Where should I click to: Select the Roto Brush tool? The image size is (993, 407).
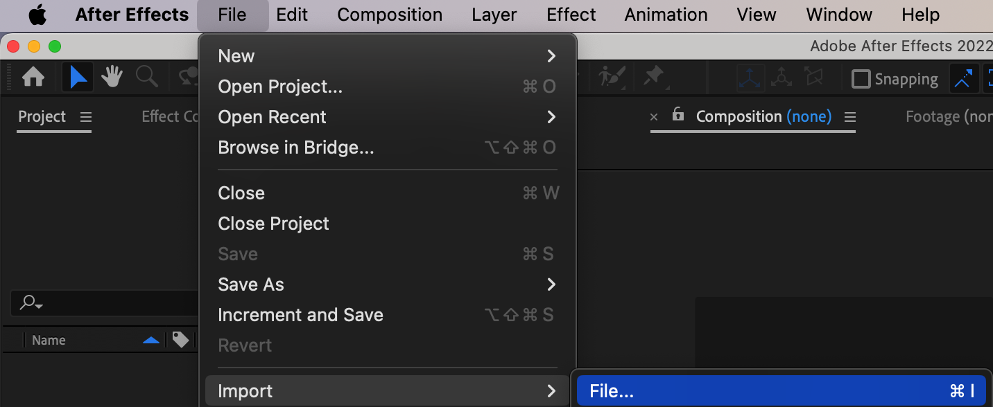[x=612, y=77]
